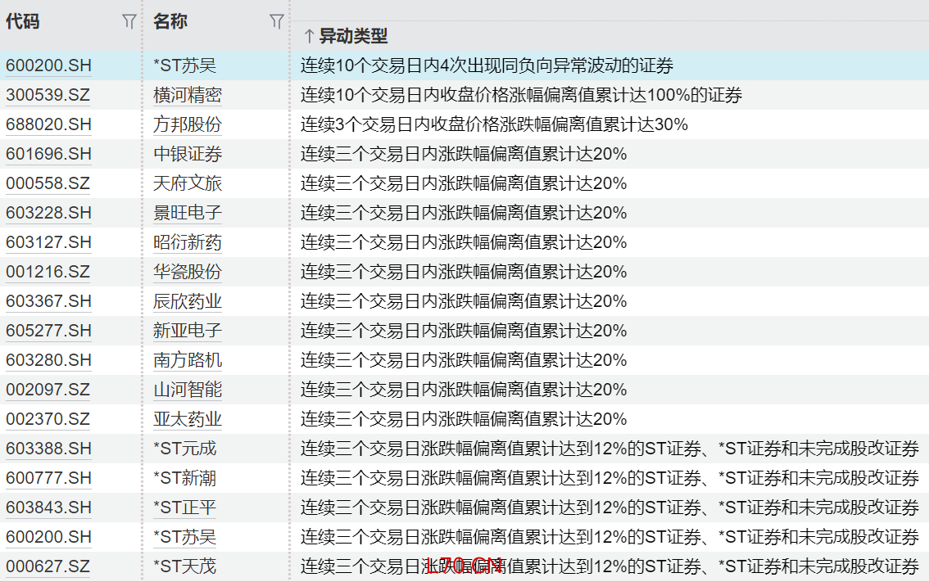Open stock code 601696.SH
Viewport: 929px width, 582px height.
(x=48, y=155)
